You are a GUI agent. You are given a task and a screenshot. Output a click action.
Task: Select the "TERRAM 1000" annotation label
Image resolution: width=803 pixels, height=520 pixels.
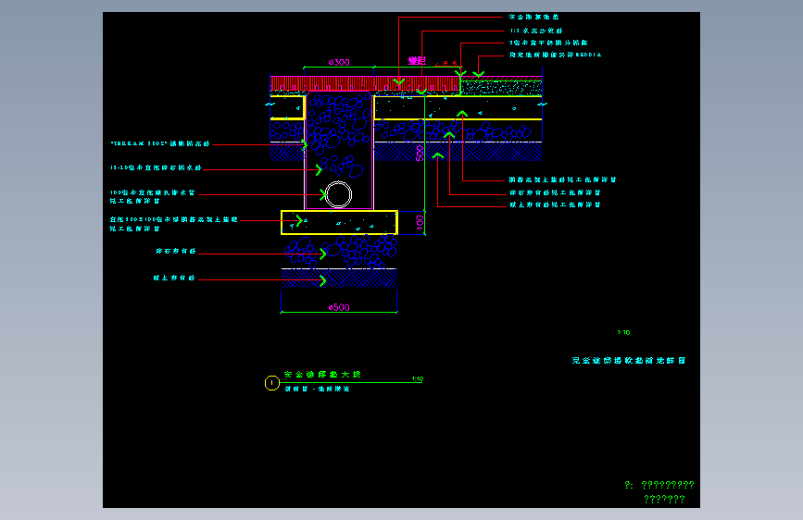coord(160,143)
